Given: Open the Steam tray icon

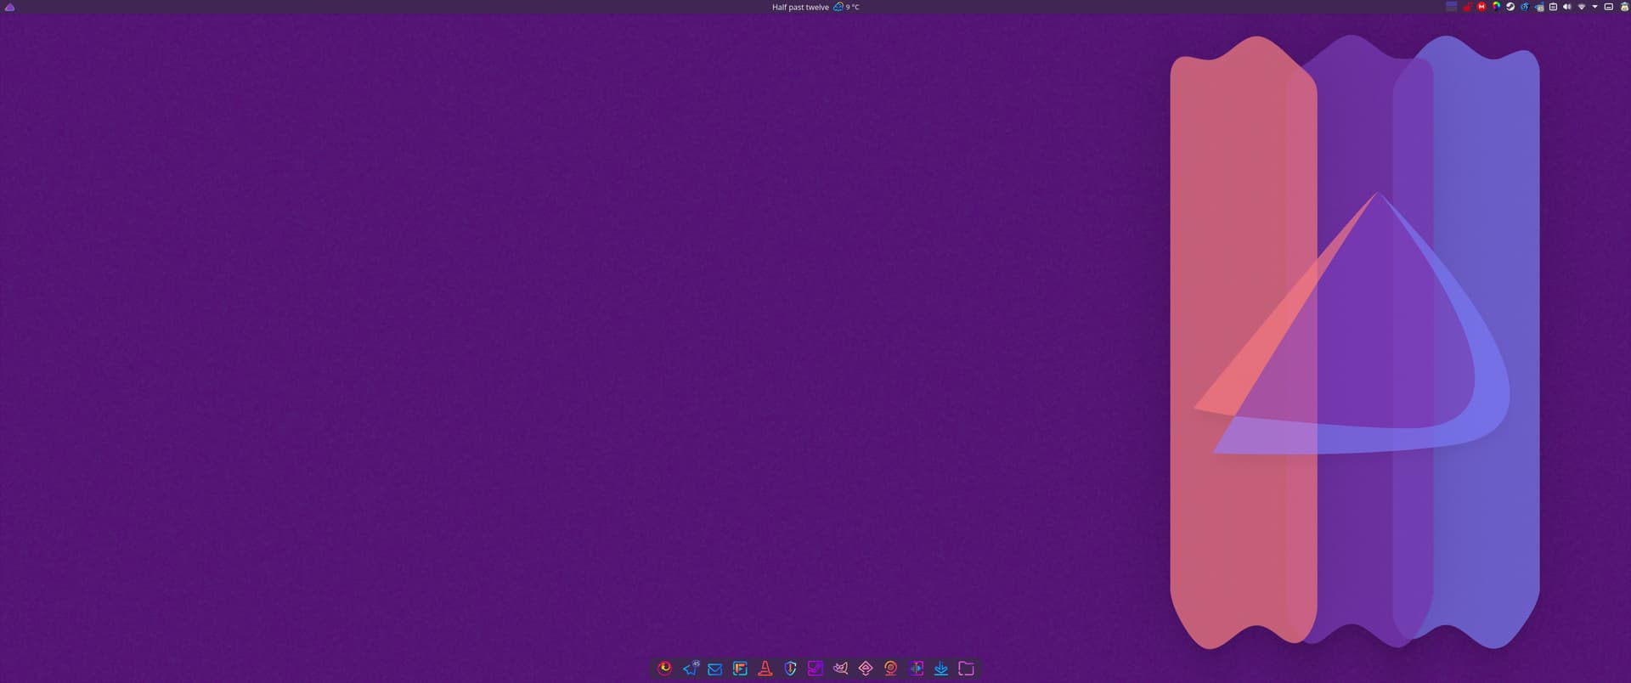Looking at the screenshot, I should (1510, 7).
